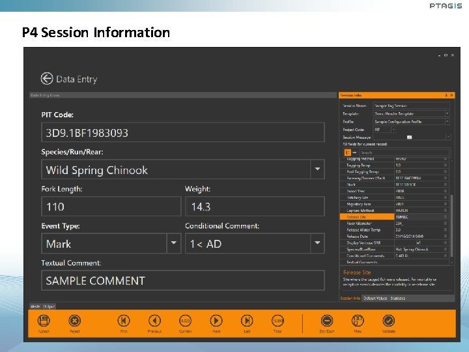Pin the Session Info panel
Viewport: 469px width, 352px height.
(x=446, y=95)
